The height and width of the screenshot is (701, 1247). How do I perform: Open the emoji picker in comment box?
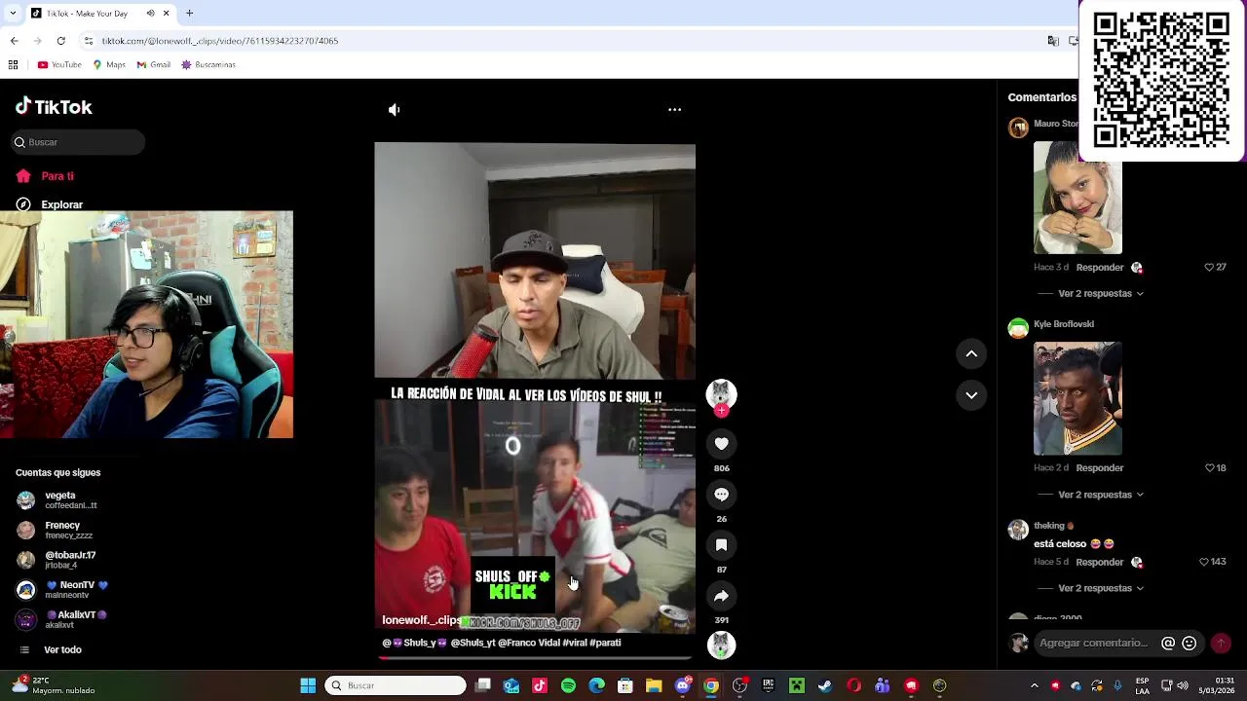coord(1189,643)
